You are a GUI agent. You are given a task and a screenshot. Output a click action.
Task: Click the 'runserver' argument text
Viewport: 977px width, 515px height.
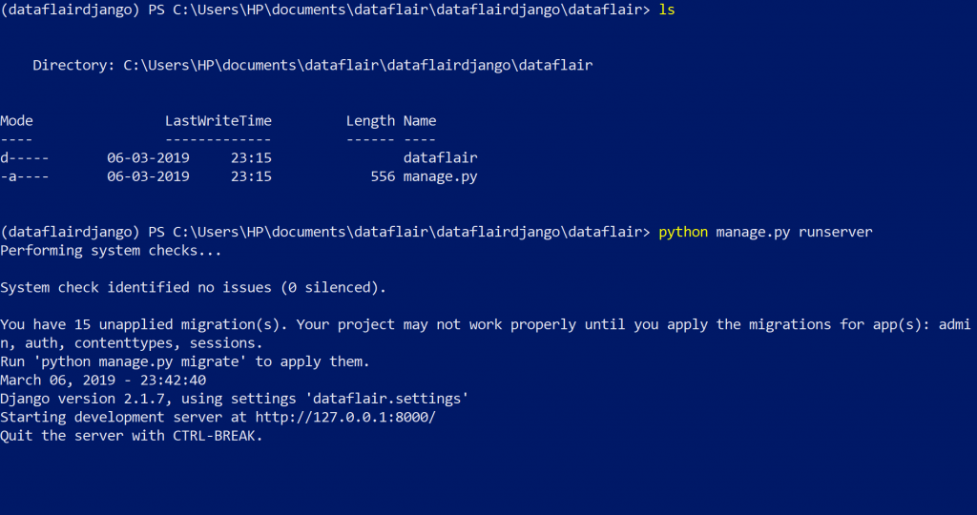(x=836, y=233)
